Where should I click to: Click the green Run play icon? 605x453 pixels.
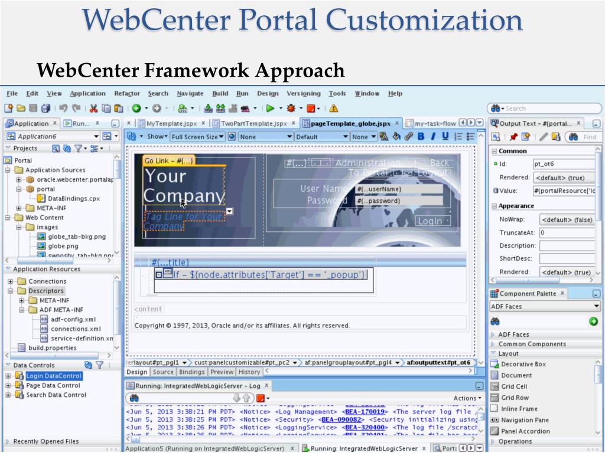(270, 109)
